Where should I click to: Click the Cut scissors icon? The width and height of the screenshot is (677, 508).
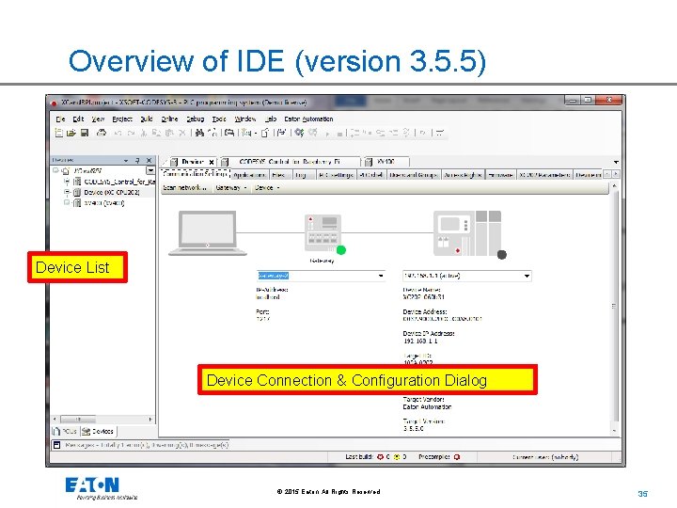(x=144, y=133)
